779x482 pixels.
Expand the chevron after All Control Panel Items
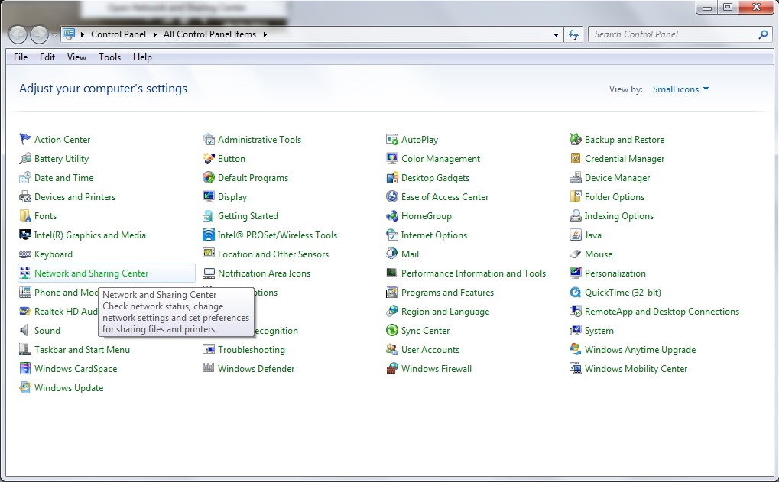[265, 34]
